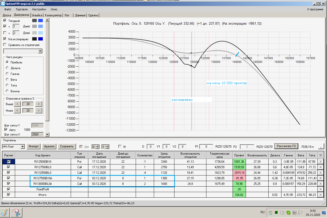Open the Настройки menu
The width and height of the screenshot is (327, 218).
point(39,9)
